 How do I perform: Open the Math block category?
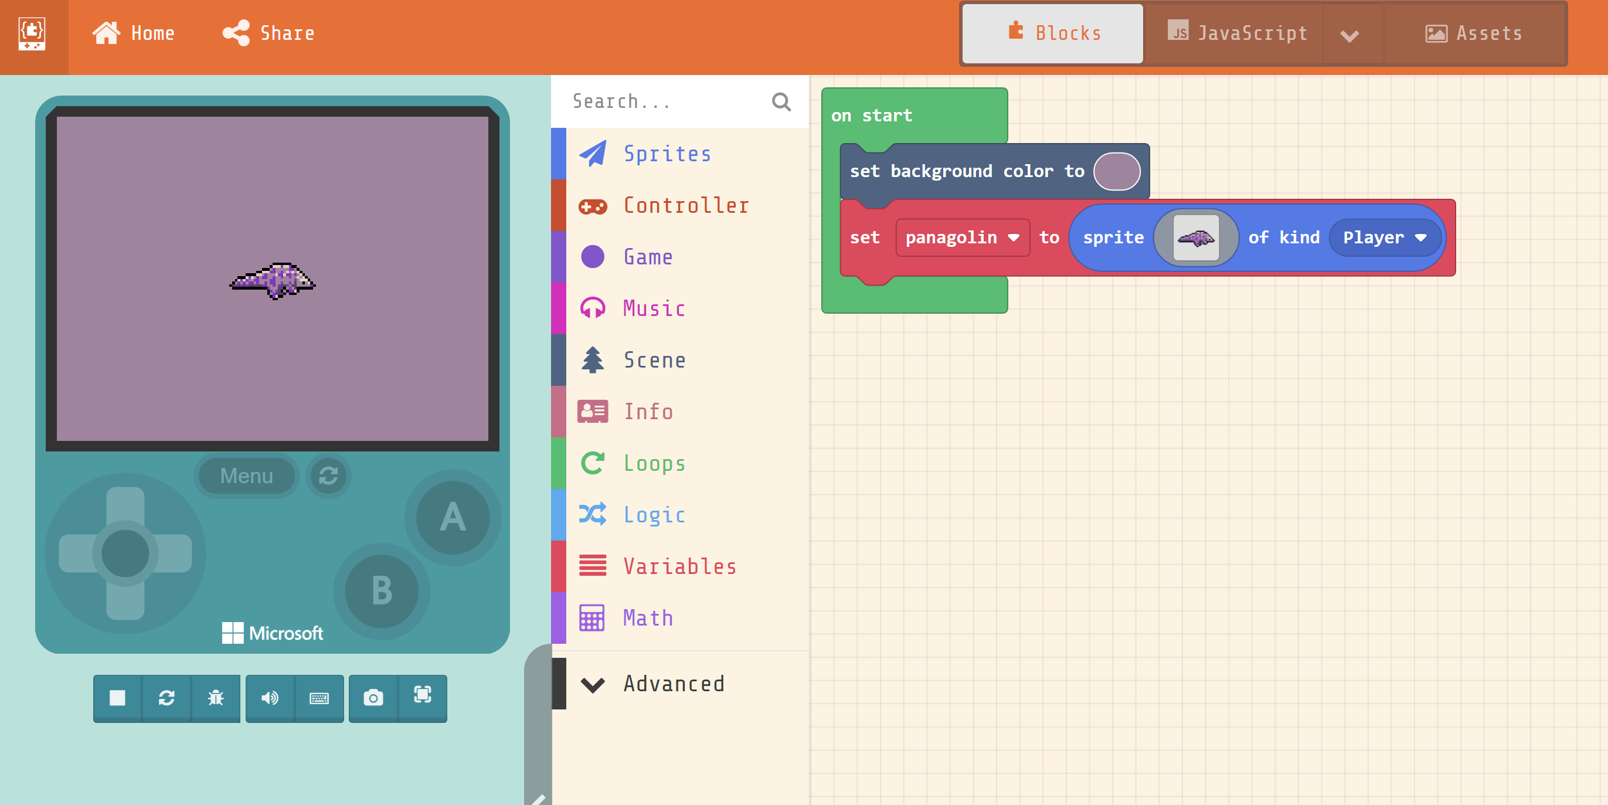click(x=681, y=619)
